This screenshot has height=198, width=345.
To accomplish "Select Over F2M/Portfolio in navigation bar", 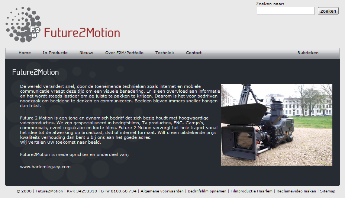I will 124,52.
